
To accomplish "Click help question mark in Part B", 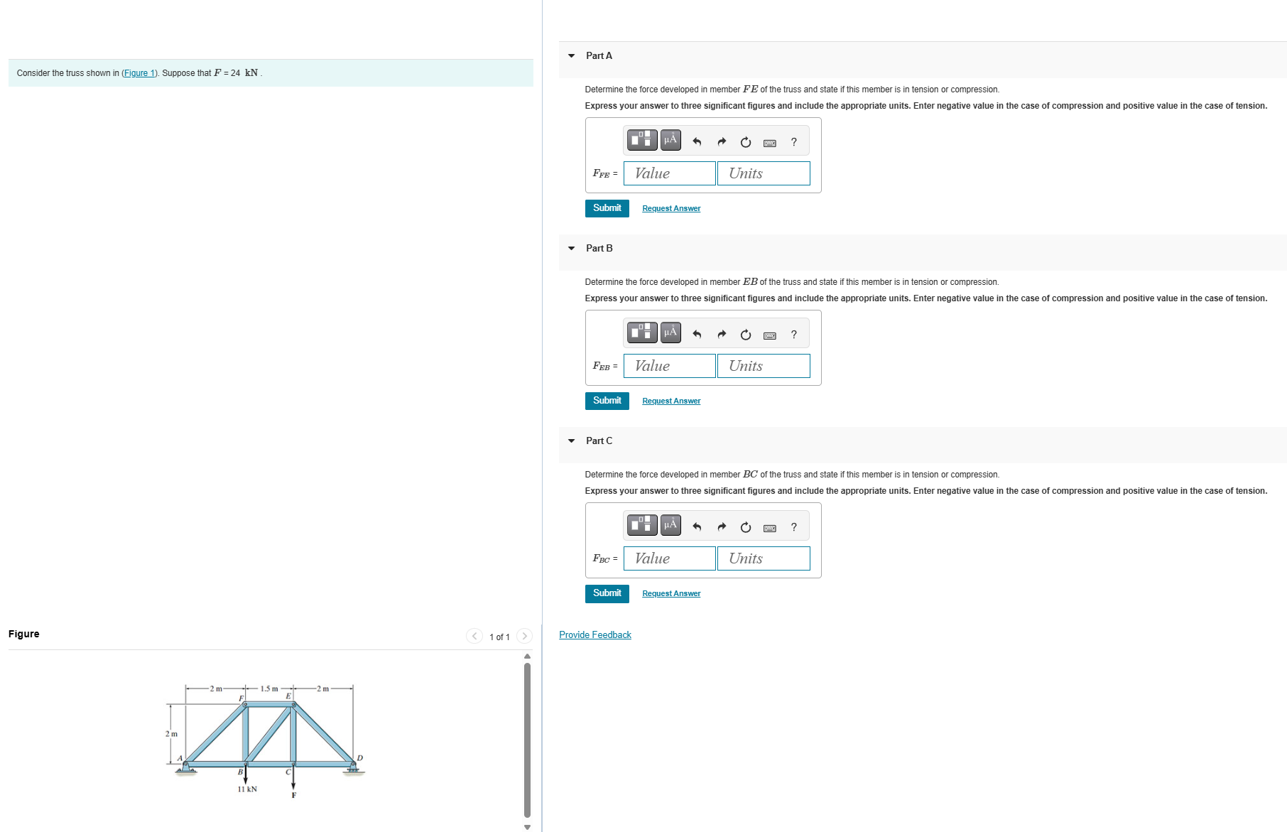I will pyautogui.click(x=794, y=335).
